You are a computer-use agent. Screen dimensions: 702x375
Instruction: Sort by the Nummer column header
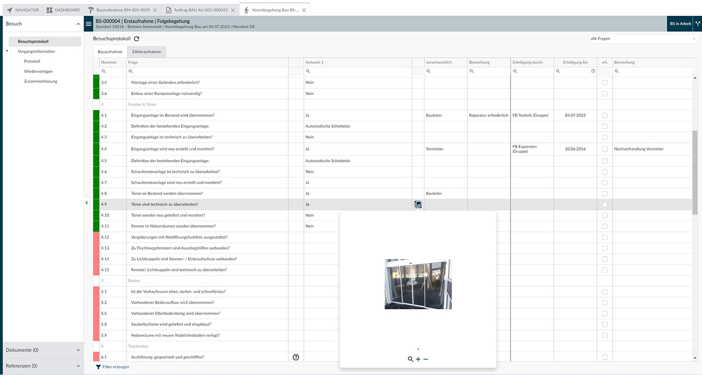(x=113, y=62)
